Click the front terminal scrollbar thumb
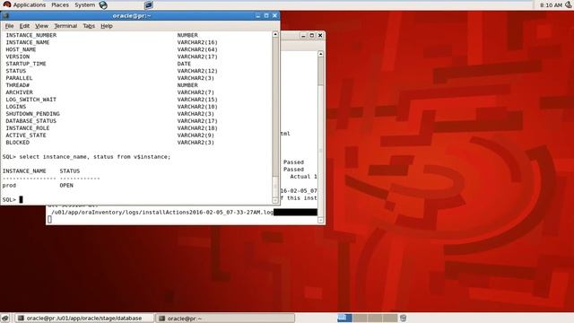The height and width of the screenshot is (323, 574). pyautogui.click(x=275, y=187)
